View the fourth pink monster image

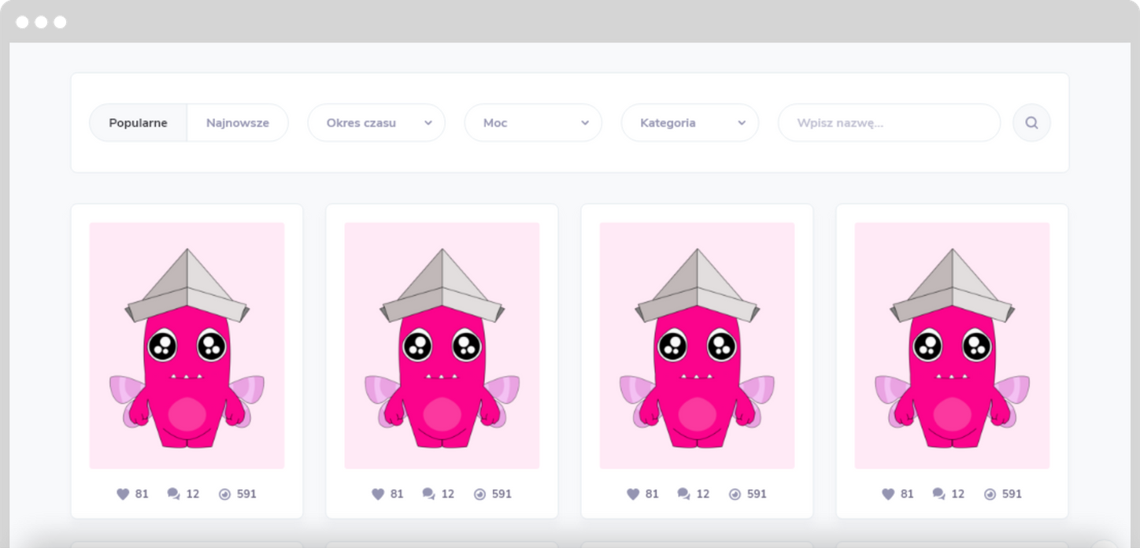click(952, 346)
